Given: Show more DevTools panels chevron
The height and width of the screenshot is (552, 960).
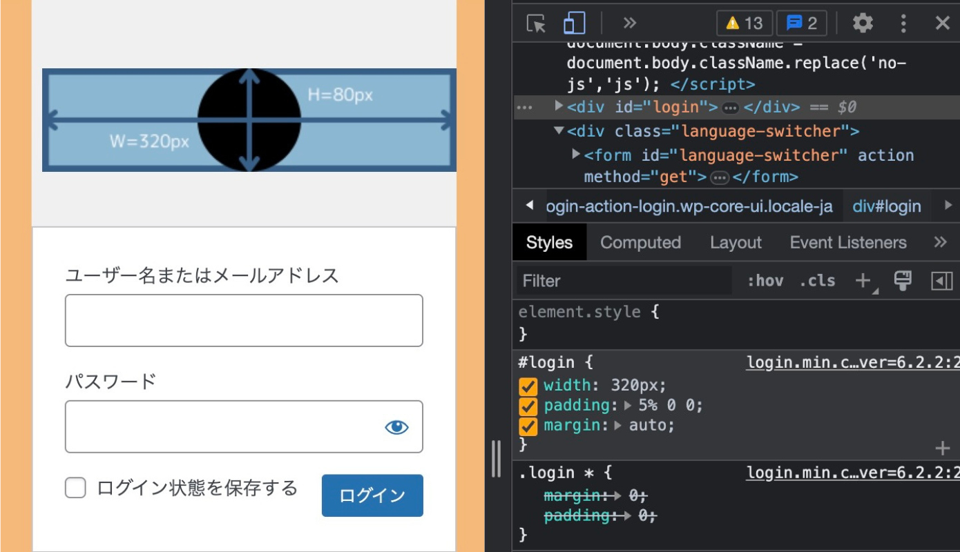Looking at the screenshot, I should (629, 23).
